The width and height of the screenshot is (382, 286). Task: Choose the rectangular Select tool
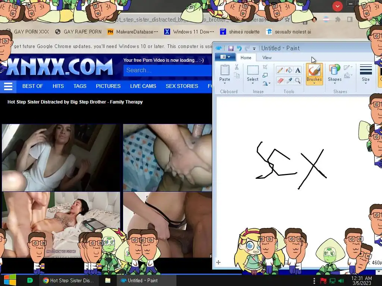pyautogui.click(x=253, y=70)
